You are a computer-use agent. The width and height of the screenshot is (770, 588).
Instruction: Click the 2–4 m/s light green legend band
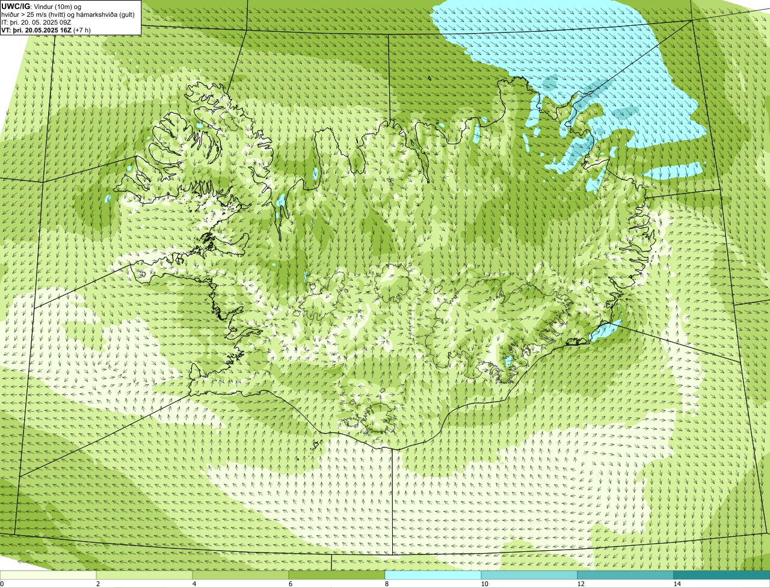pos(144,575)
